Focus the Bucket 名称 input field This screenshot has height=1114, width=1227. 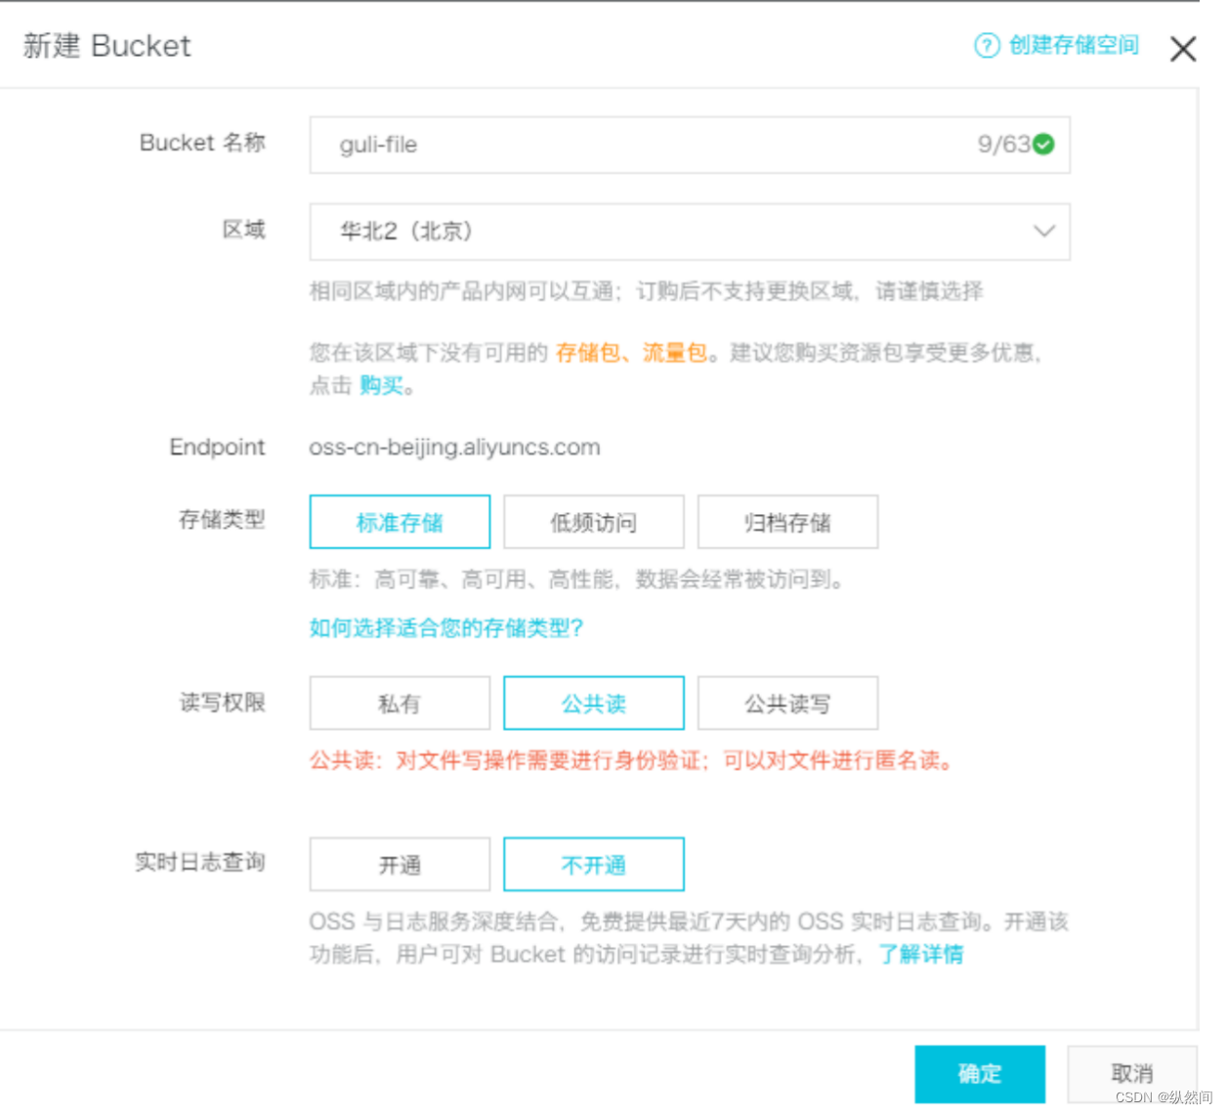(x=690, y=145)
